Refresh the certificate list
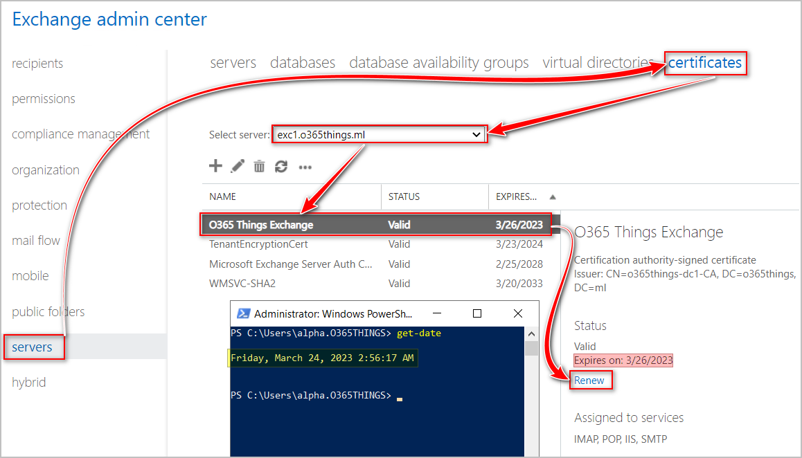Image resolution: width=802 pixels, height=458 pixels. (281, 166)
